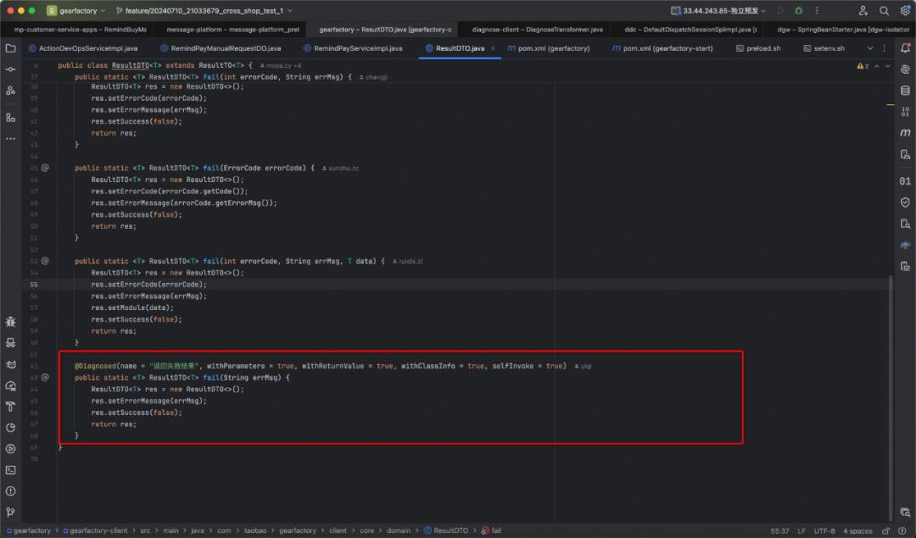Open the '01' binary tool window on right sidebar

(x=905, y=181)
